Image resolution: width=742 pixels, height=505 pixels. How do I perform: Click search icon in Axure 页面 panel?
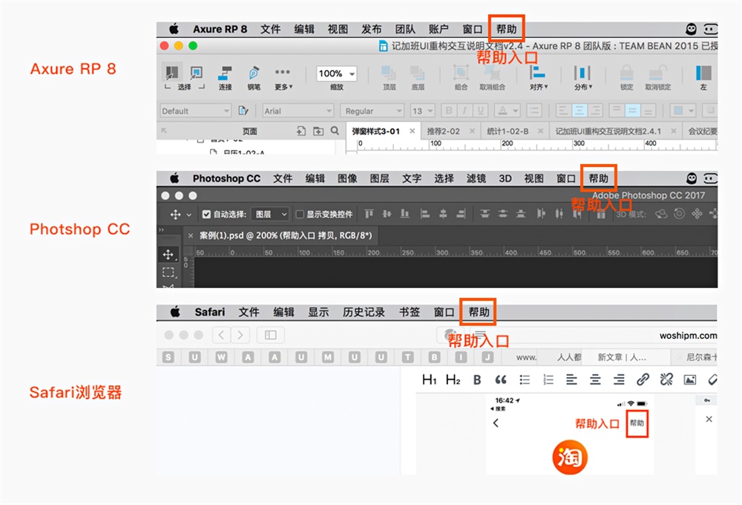pyautogui.click(x=335, y=130)
